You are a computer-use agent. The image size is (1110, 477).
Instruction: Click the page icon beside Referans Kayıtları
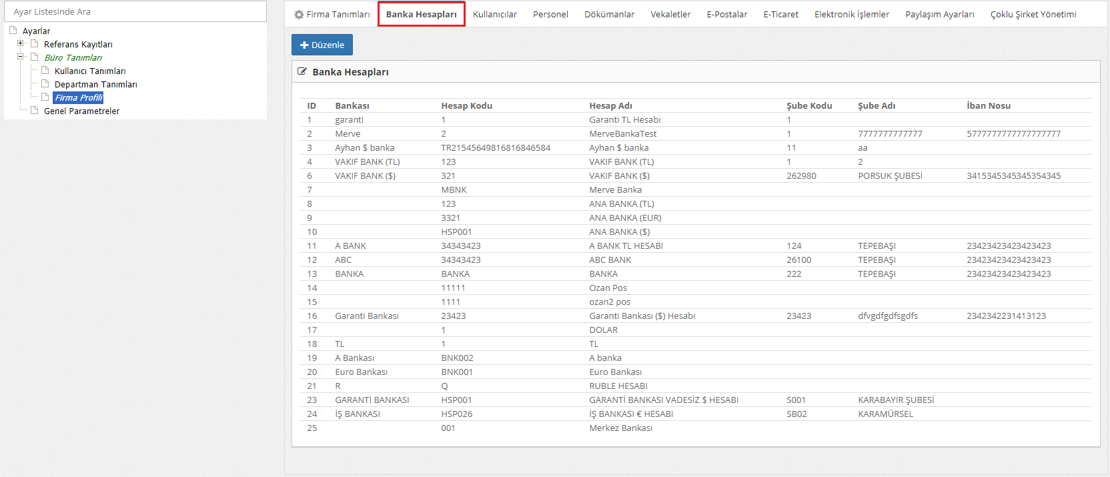click(x=35, y=44)
